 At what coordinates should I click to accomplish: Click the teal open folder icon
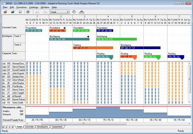click(x=13, y=12)
